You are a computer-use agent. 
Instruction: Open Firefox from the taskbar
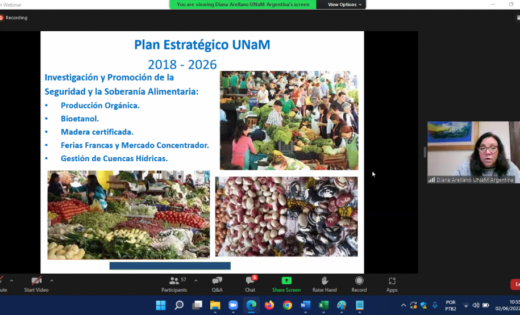pyautogui.click(x=269, y=305)
